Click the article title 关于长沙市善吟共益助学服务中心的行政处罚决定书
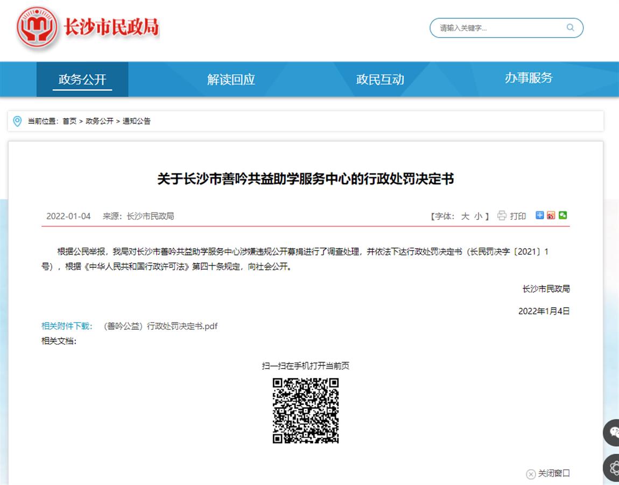 coord(306,179)
